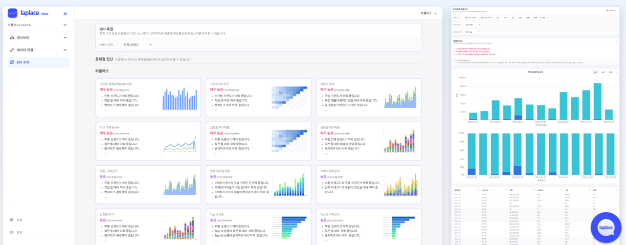Open the 전체 브랜드 brand dropdown

coord(137,45)
